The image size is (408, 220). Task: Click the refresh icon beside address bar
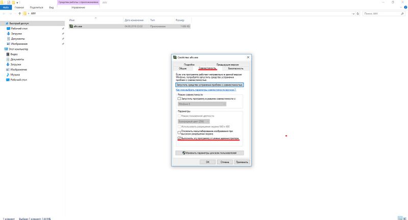[x=359, y=13]
